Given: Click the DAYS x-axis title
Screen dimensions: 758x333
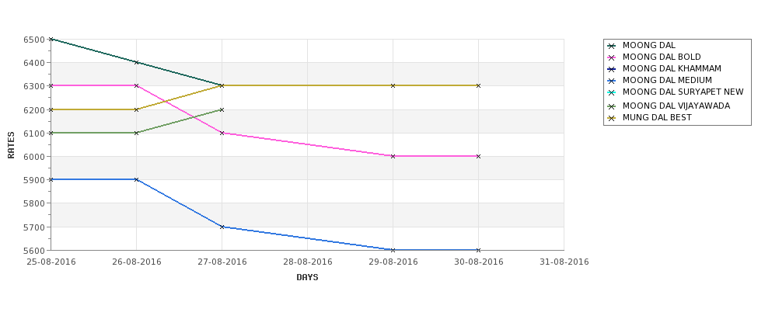Looking at the screenshot, I should tap(307, 278).
